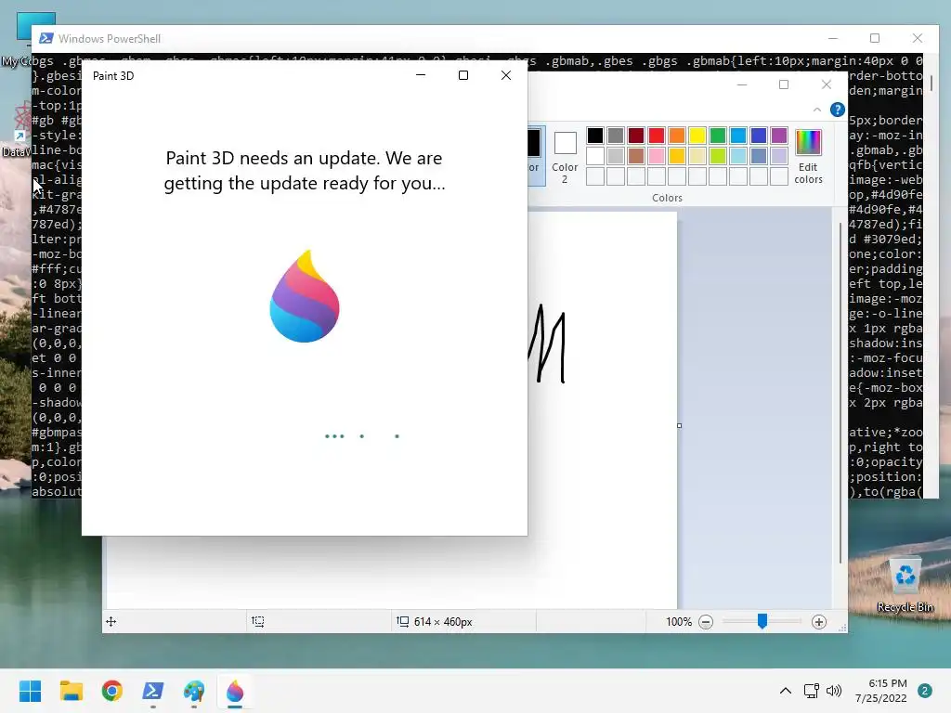This screenshot has width=951, height=713.
Task: Click Paint 3D taskbar icon
Action: [x=235, y=691]
